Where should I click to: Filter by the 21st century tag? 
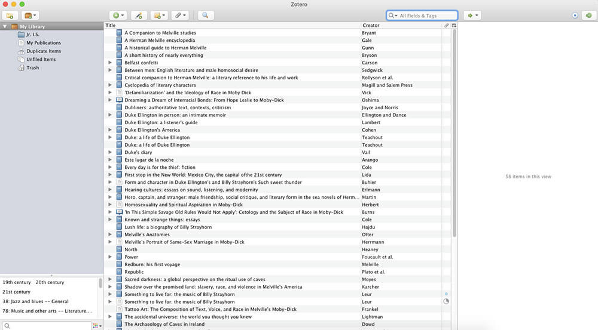pyautogui.click(x=16, y=292)
